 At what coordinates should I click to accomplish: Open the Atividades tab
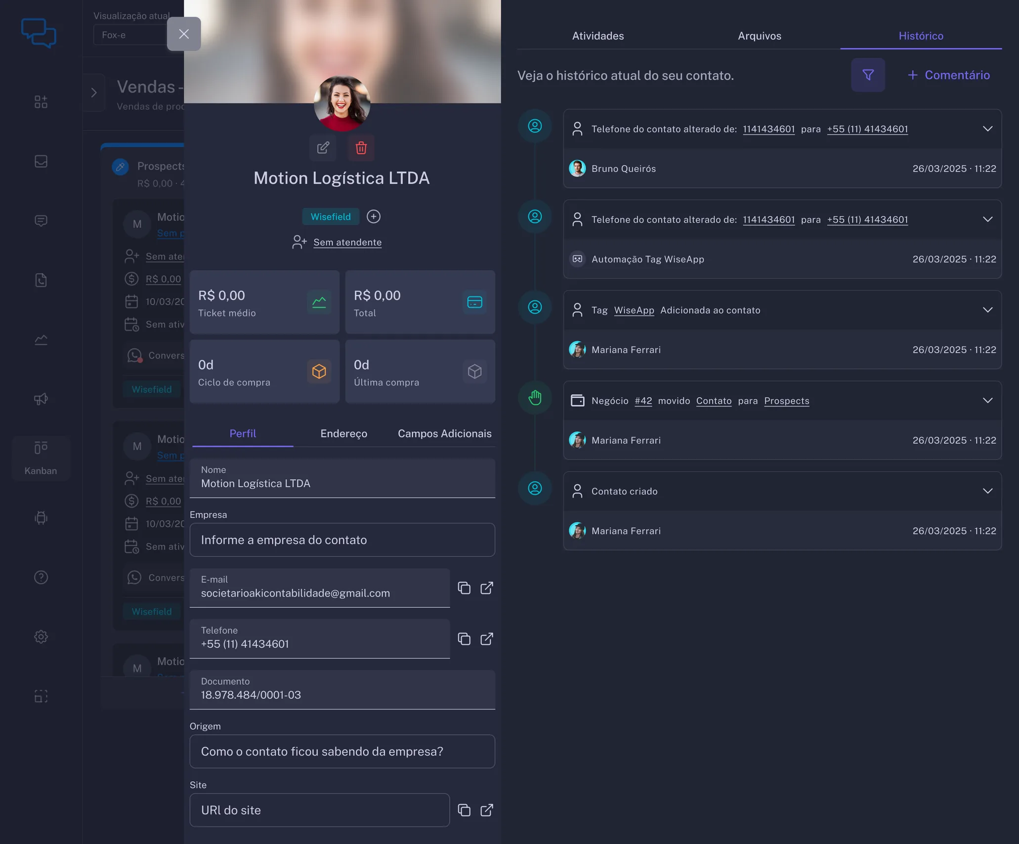(598, 36)
